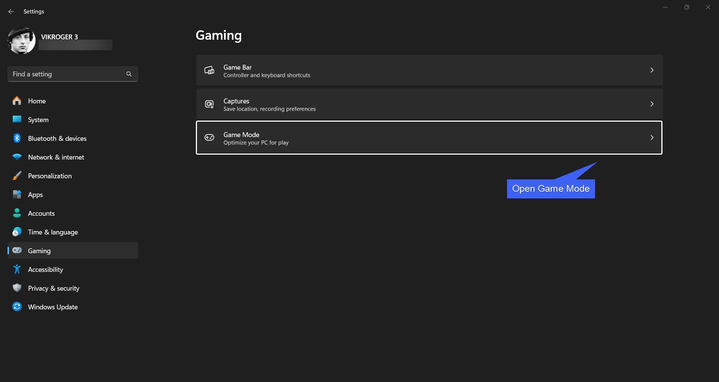Click the back arrow in Settings

point(11,12)
